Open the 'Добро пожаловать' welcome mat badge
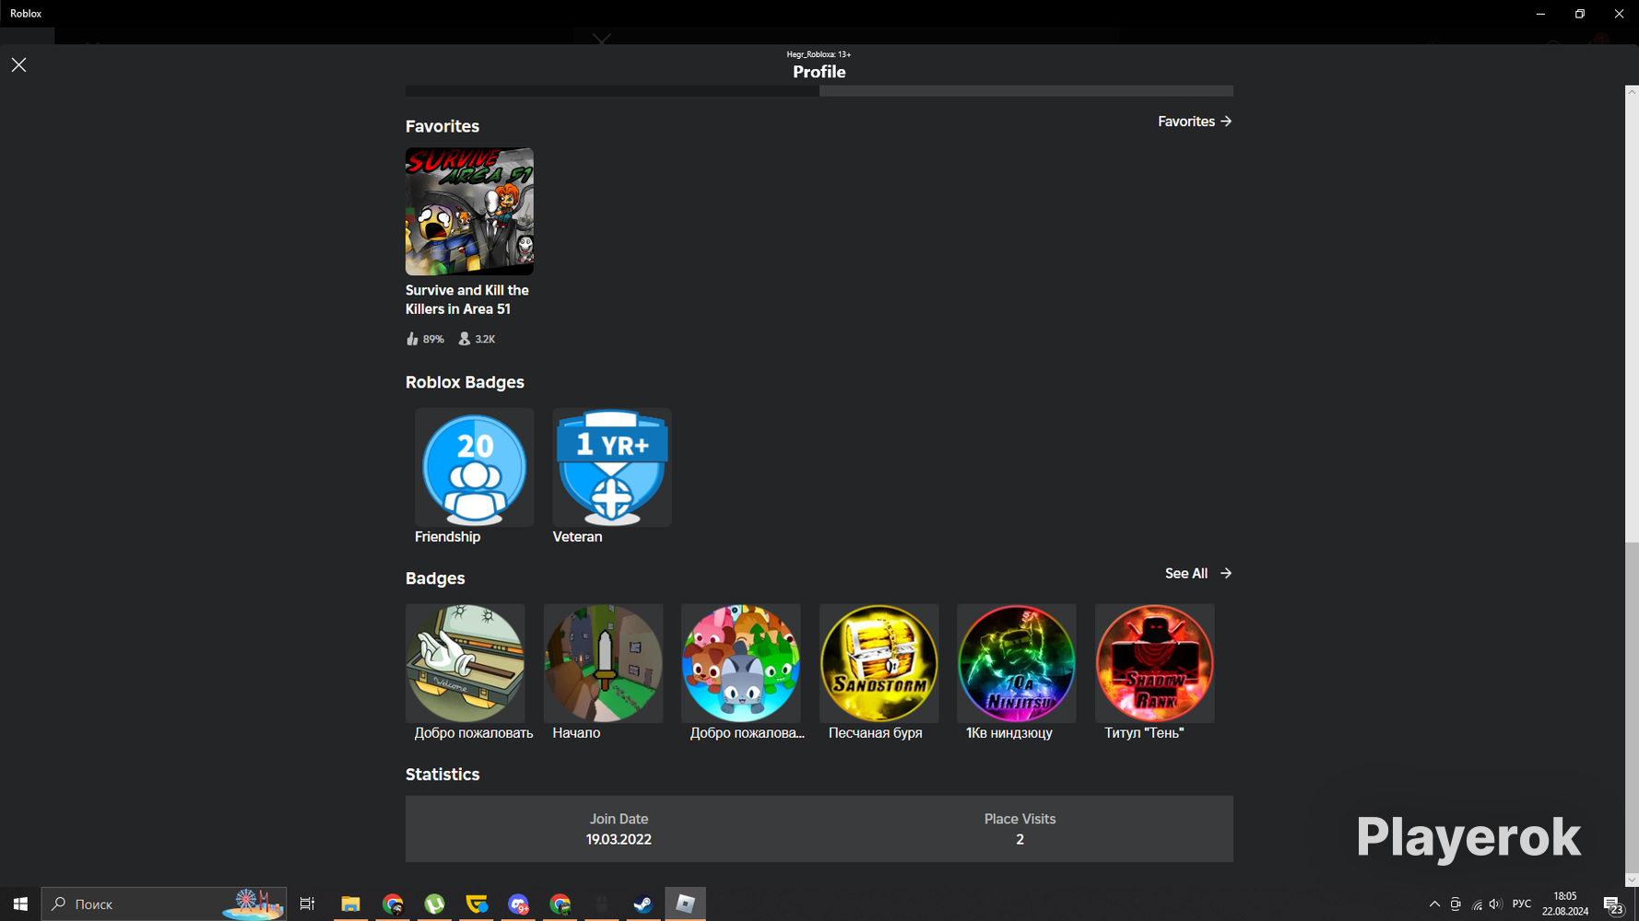 (465, 663)
